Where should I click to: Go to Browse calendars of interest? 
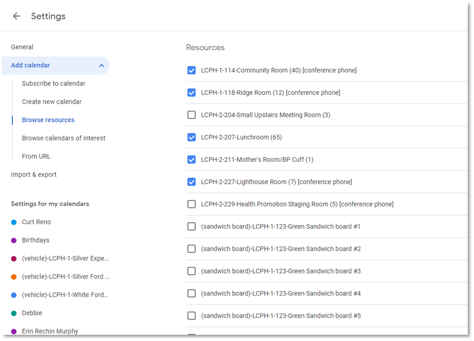(x=64, y=138)
